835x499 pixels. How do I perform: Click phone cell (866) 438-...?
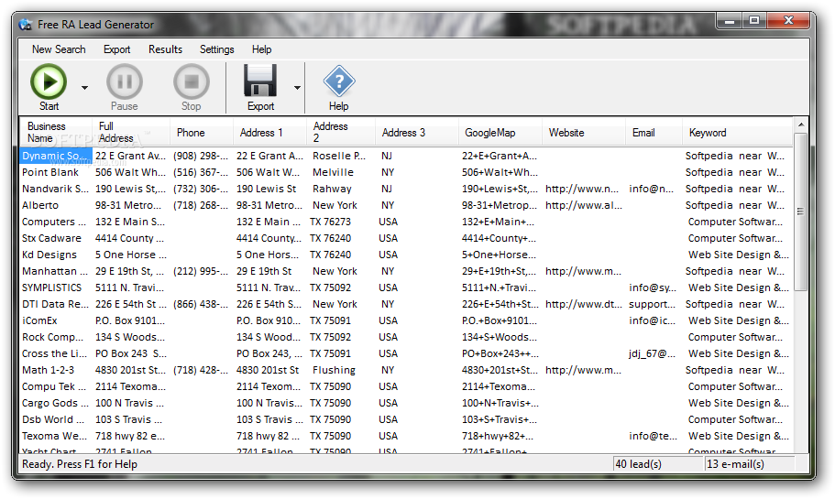click(200, 304)
